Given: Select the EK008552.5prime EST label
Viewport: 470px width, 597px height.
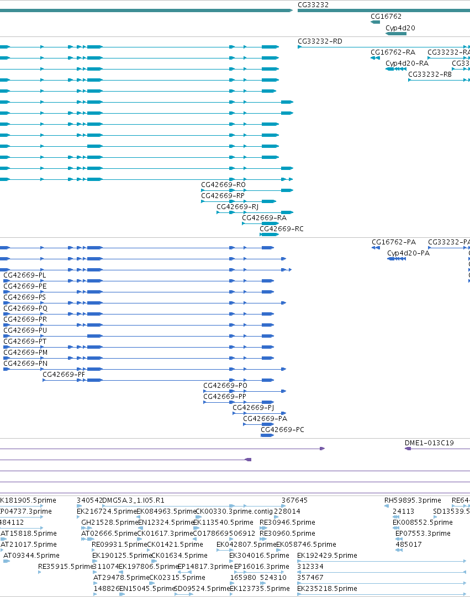Looking at the screenshot, I should click(423, 523).
